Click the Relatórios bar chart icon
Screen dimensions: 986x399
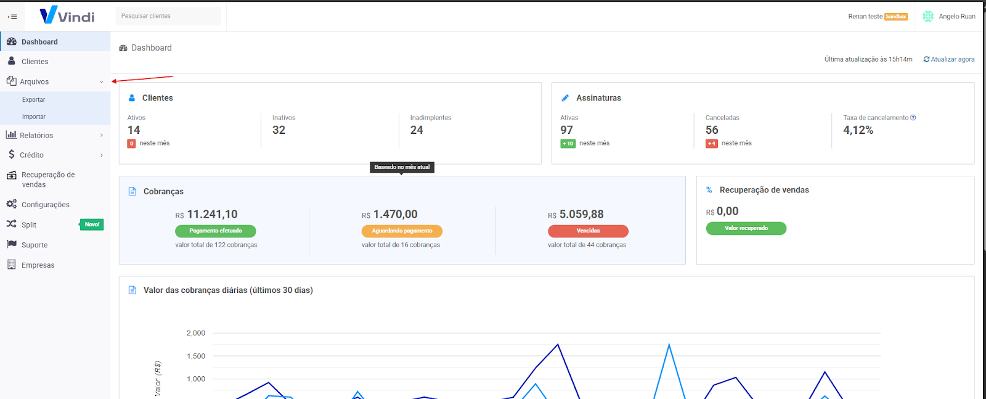pyautogui.click(x=11, y=135)
